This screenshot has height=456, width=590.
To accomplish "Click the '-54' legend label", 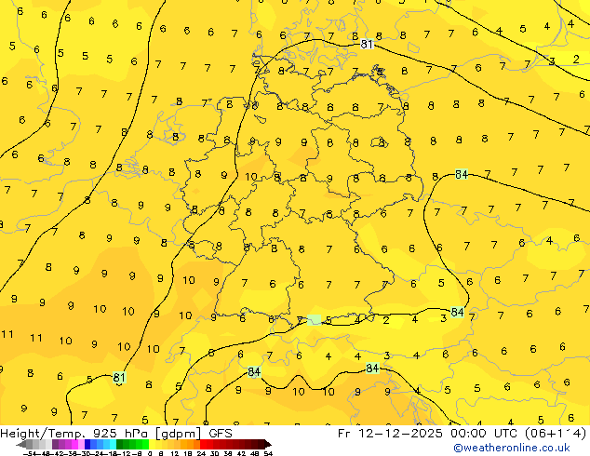I will [30, 454].
